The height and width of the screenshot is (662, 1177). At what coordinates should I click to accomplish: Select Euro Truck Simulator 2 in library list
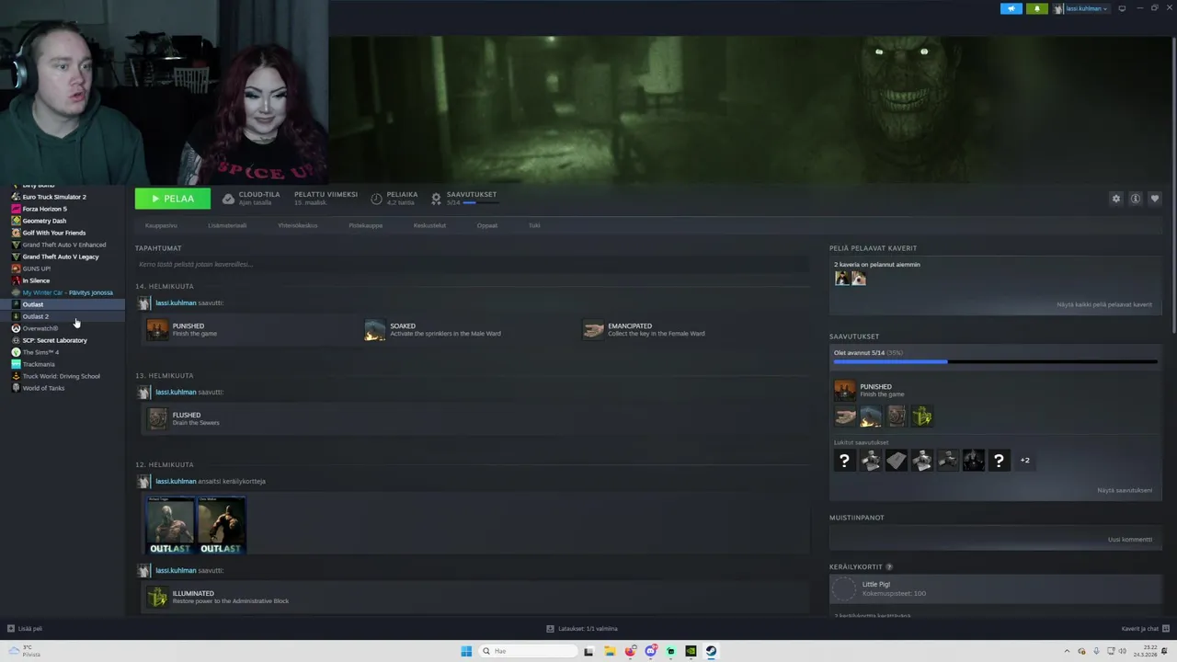tap(54, 197)
